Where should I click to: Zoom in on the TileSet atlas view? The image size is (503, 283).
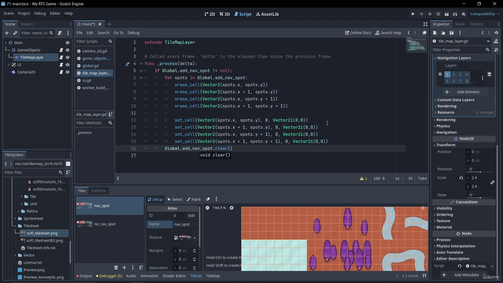pos(231,208)
